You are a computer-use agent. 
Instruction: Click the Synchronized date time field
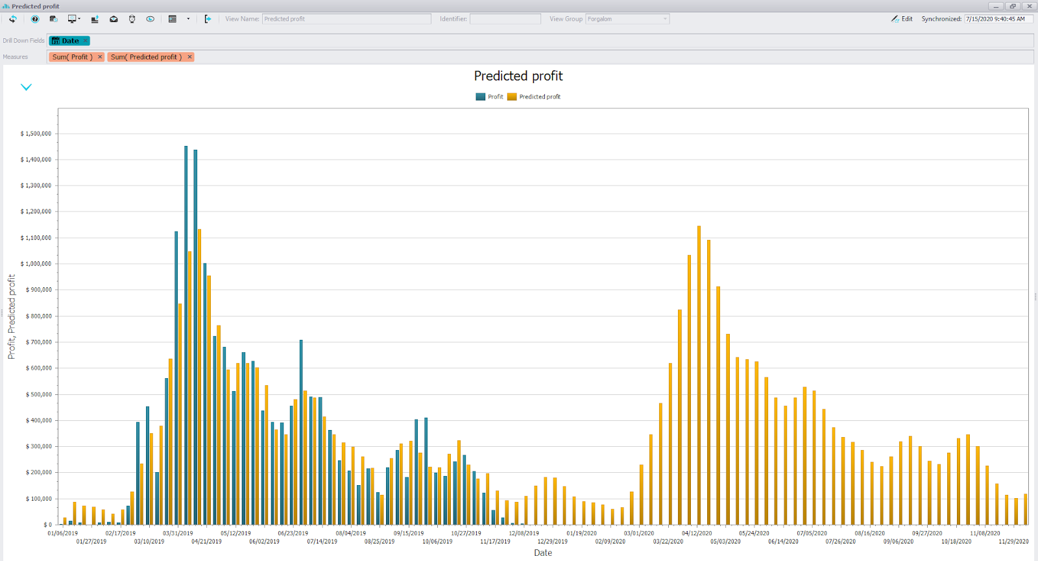[998, 19]
